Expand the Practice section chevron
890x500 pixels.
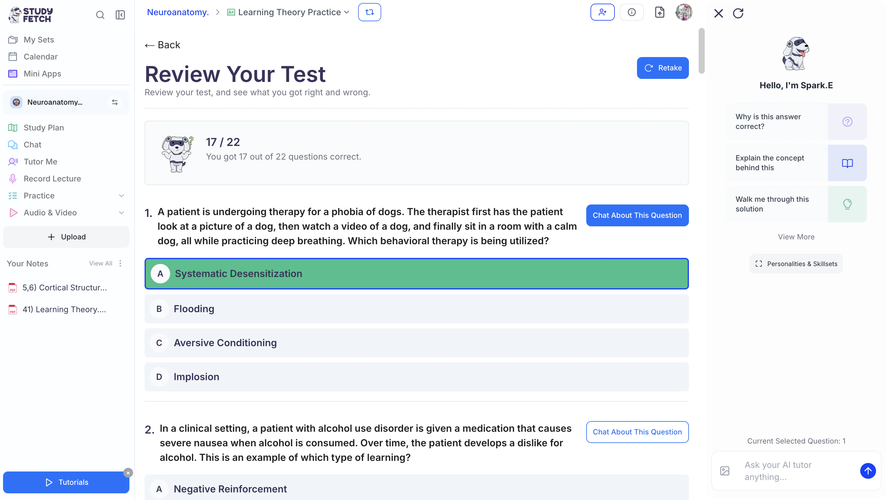(121, 196)
